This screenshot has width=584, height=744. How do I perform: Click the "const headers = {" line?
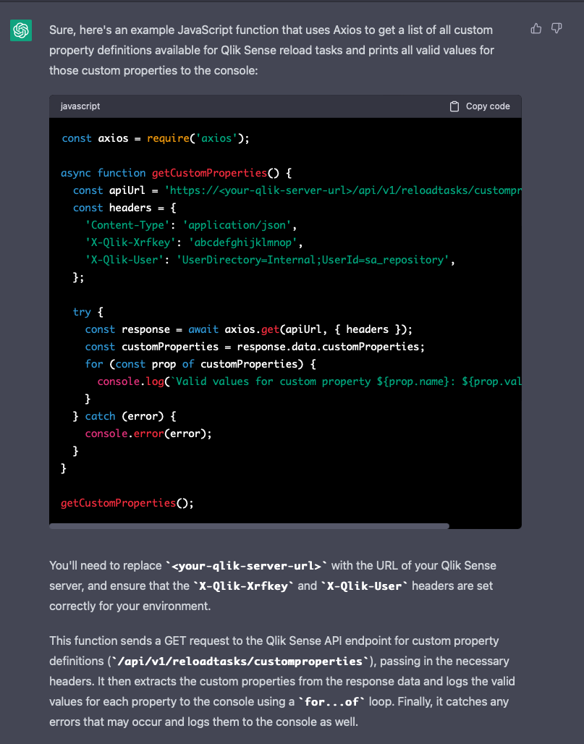coord(124,208)
